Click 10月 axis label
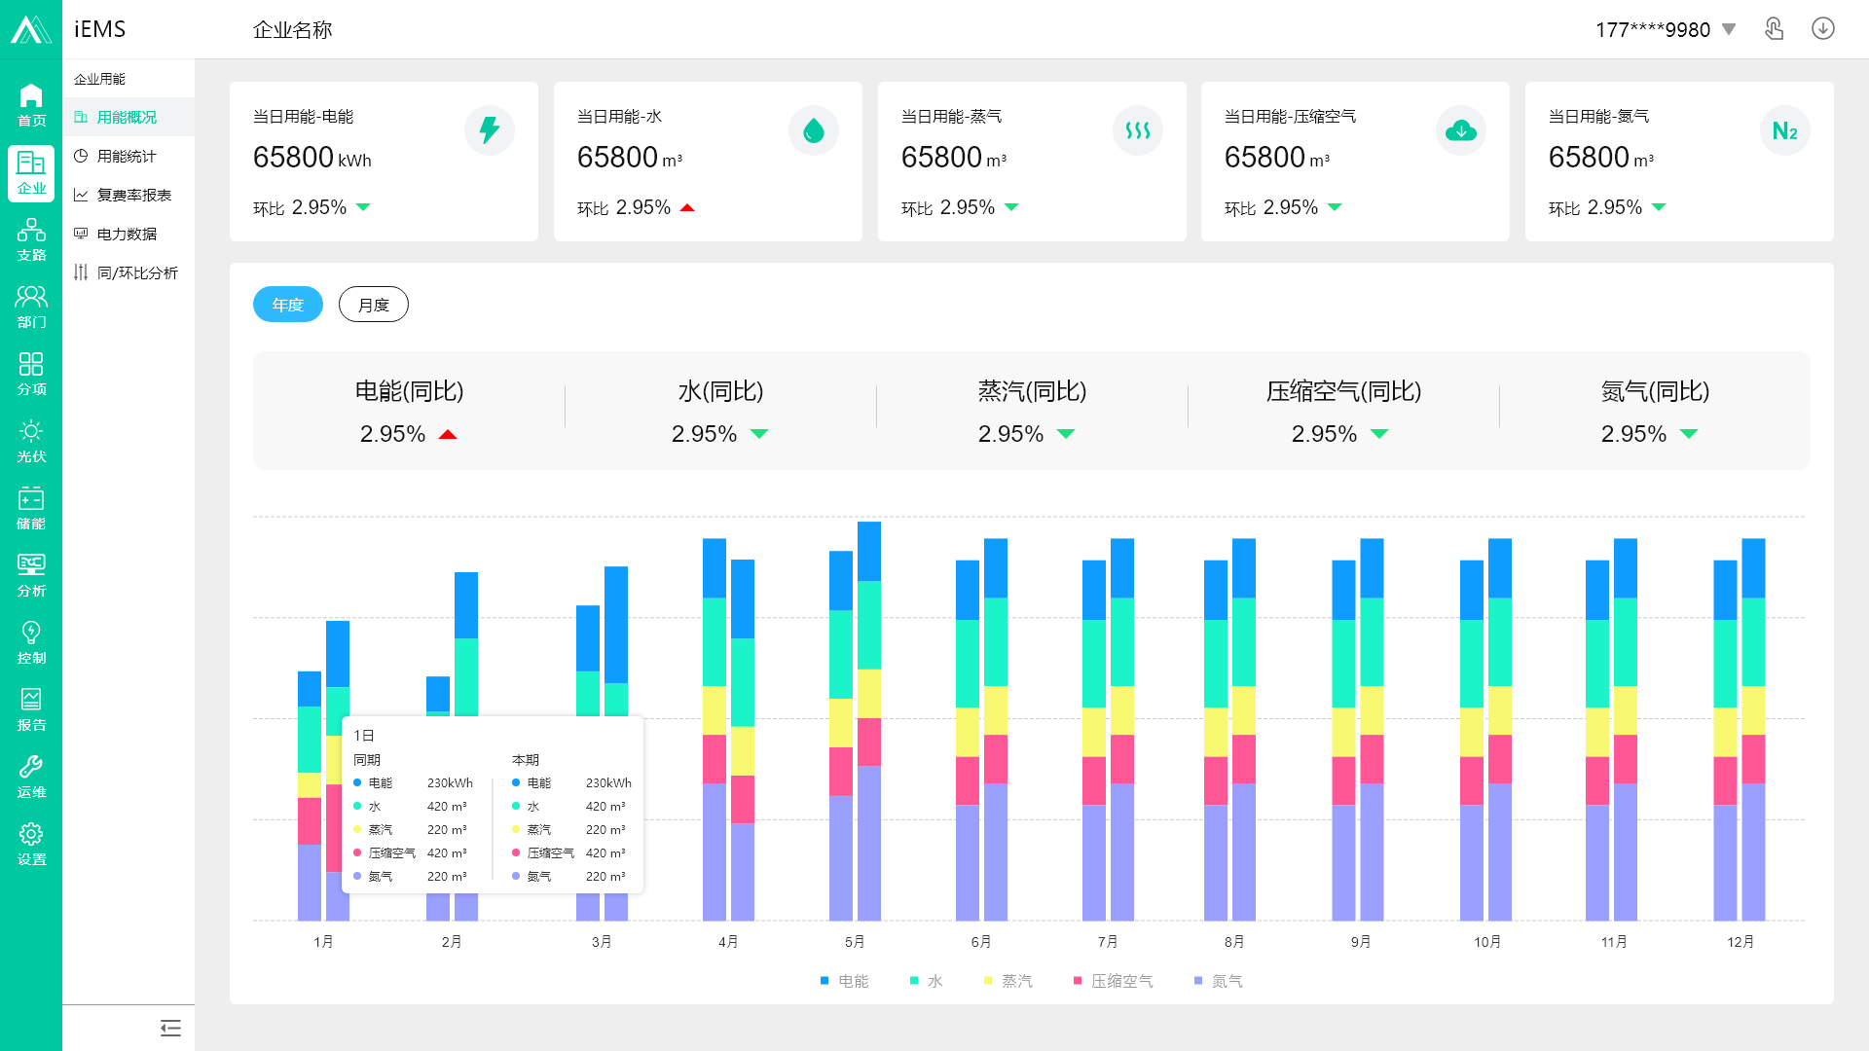This screenshot has height=1051, width=1869. click(x=1487, y=942)
